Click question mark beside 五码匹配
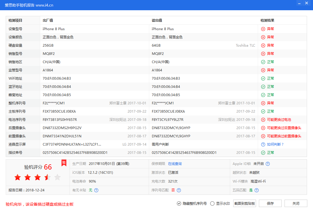This screenshot has width=313, height=213. click(x=256, y=190)
